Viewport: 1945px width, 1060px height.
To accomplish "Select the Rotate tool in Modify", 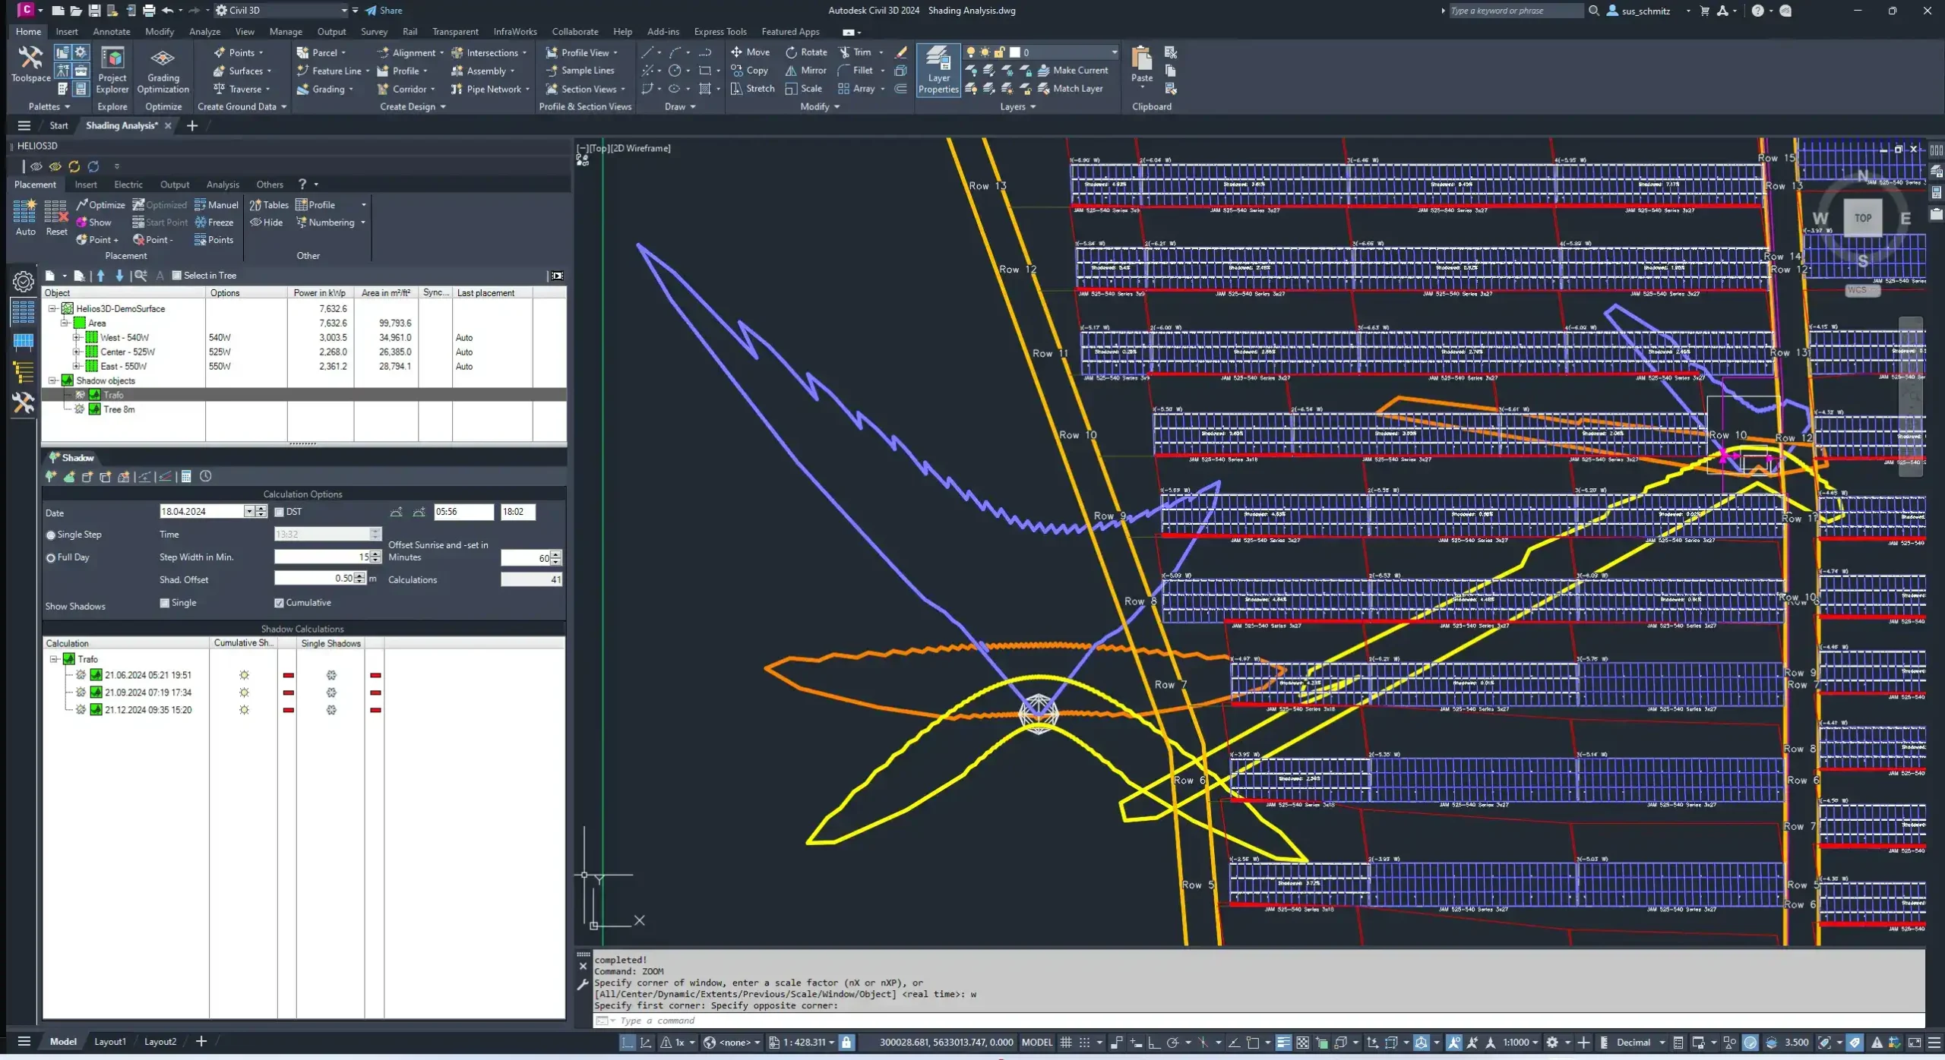I will 806,52.
